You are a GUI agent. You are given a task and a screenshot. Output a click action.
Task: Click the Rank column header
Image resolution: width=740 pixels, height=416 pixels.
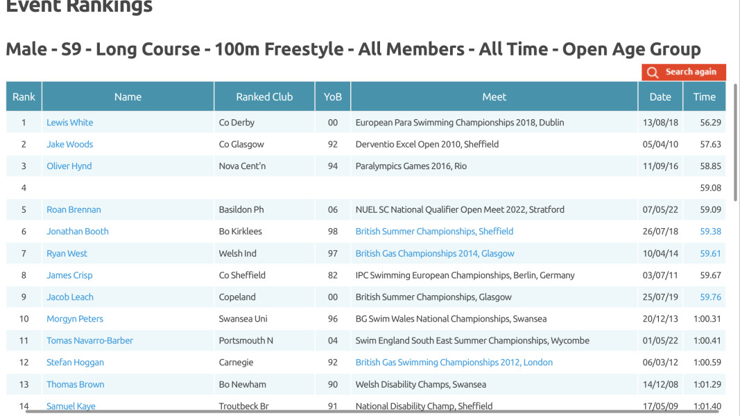tap(24, 96)
